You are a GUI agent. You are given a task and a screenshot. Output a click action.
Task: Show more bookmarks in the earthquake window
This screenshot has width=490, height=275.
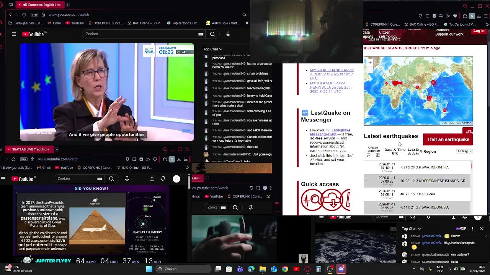point(487,24)
